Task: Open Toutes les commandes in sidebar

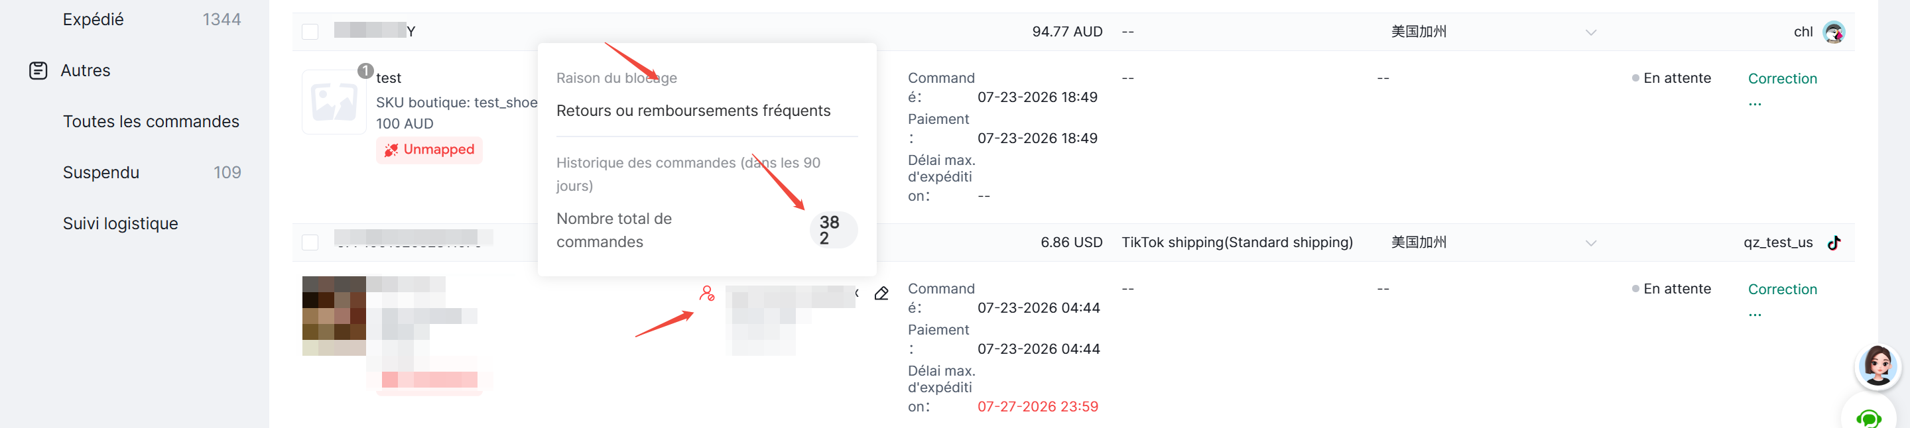Action: pos(151,121)
